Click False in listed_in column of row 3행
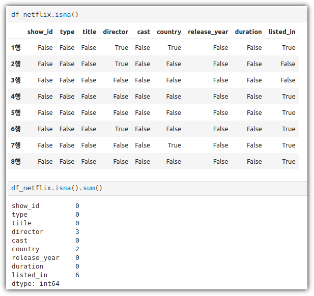314x296 pixels. tap(288, 80)
